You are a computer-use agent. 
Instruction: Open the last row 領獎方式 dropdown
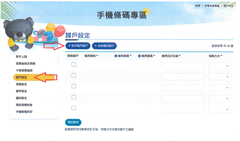click(x=220, y=109)
